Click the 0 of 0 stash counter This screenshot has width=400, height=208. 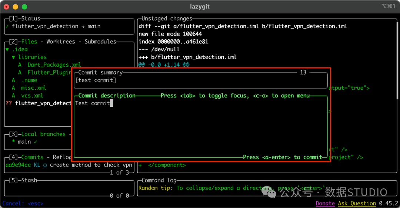119,195
